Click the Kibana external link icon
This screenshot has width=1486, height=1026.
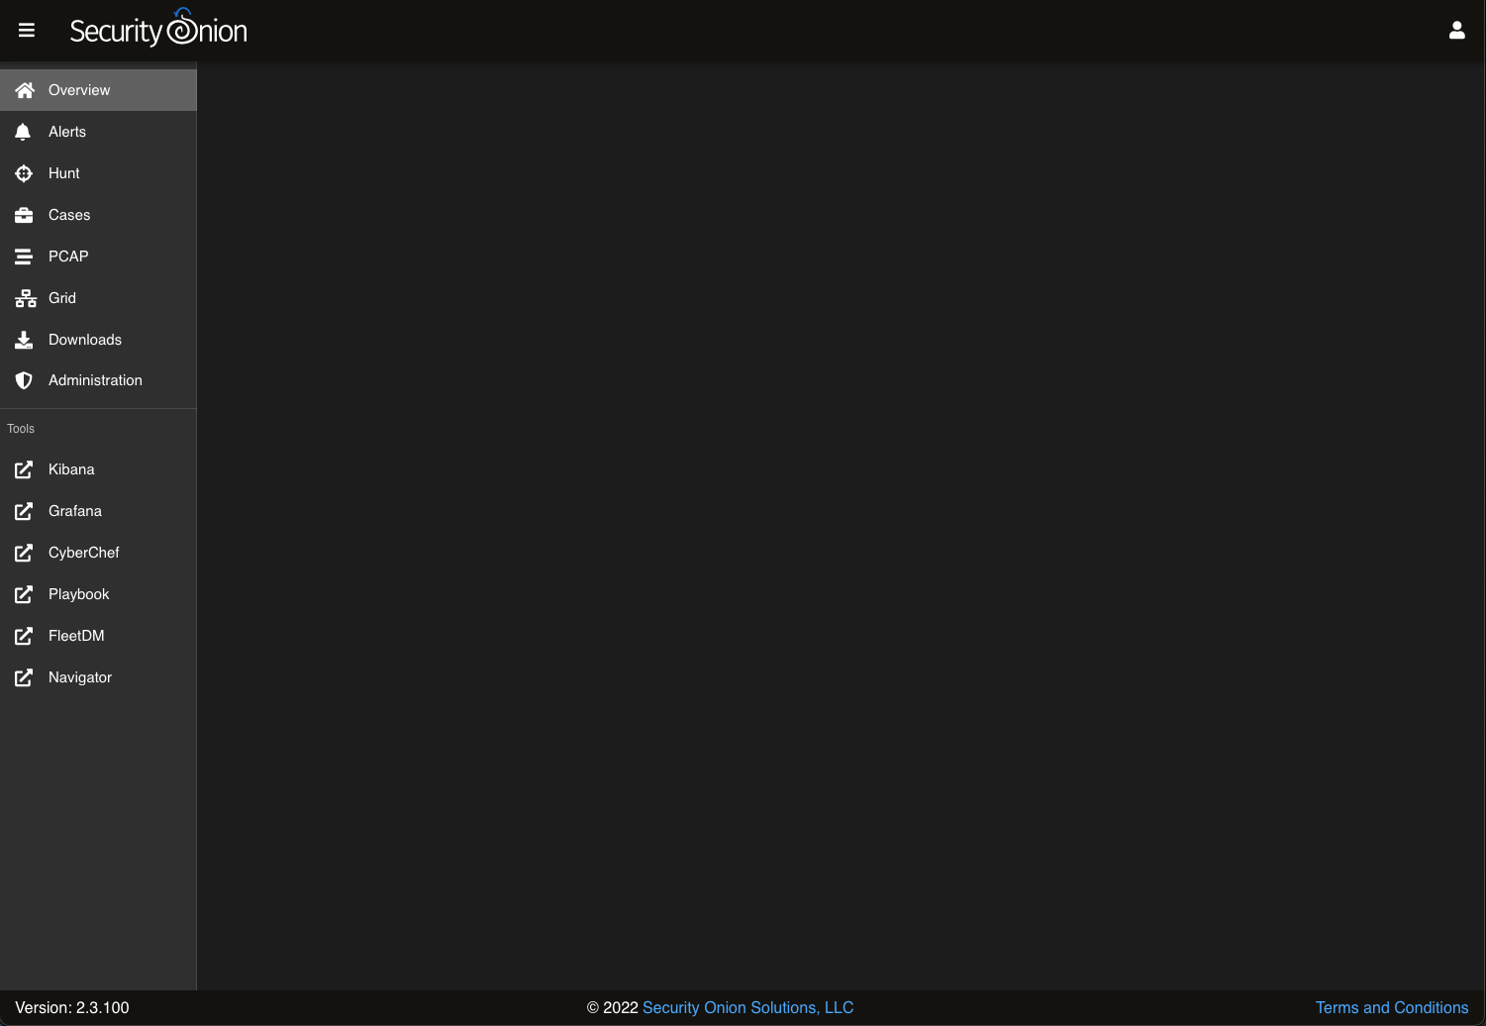(24, 469)
